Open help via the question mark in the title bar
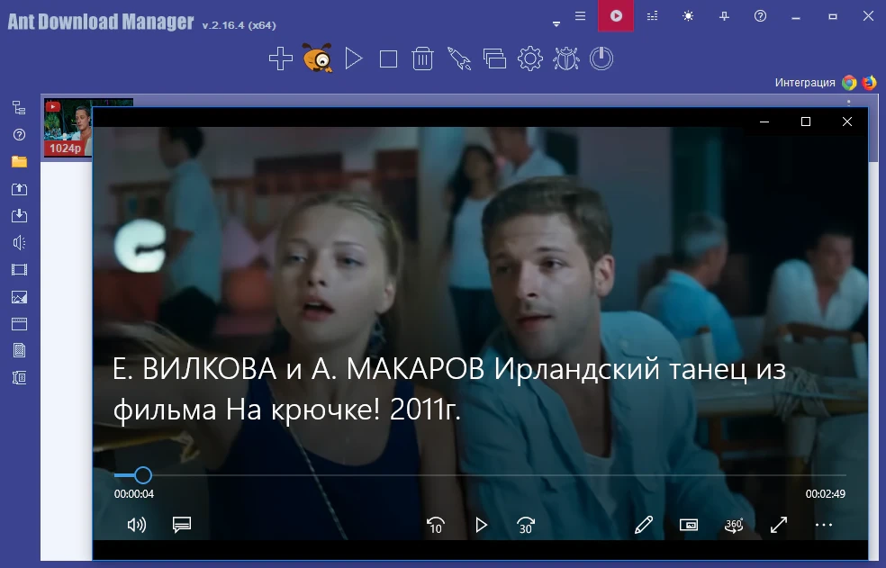This screenshot has height=568, width=886. point(760,16)
